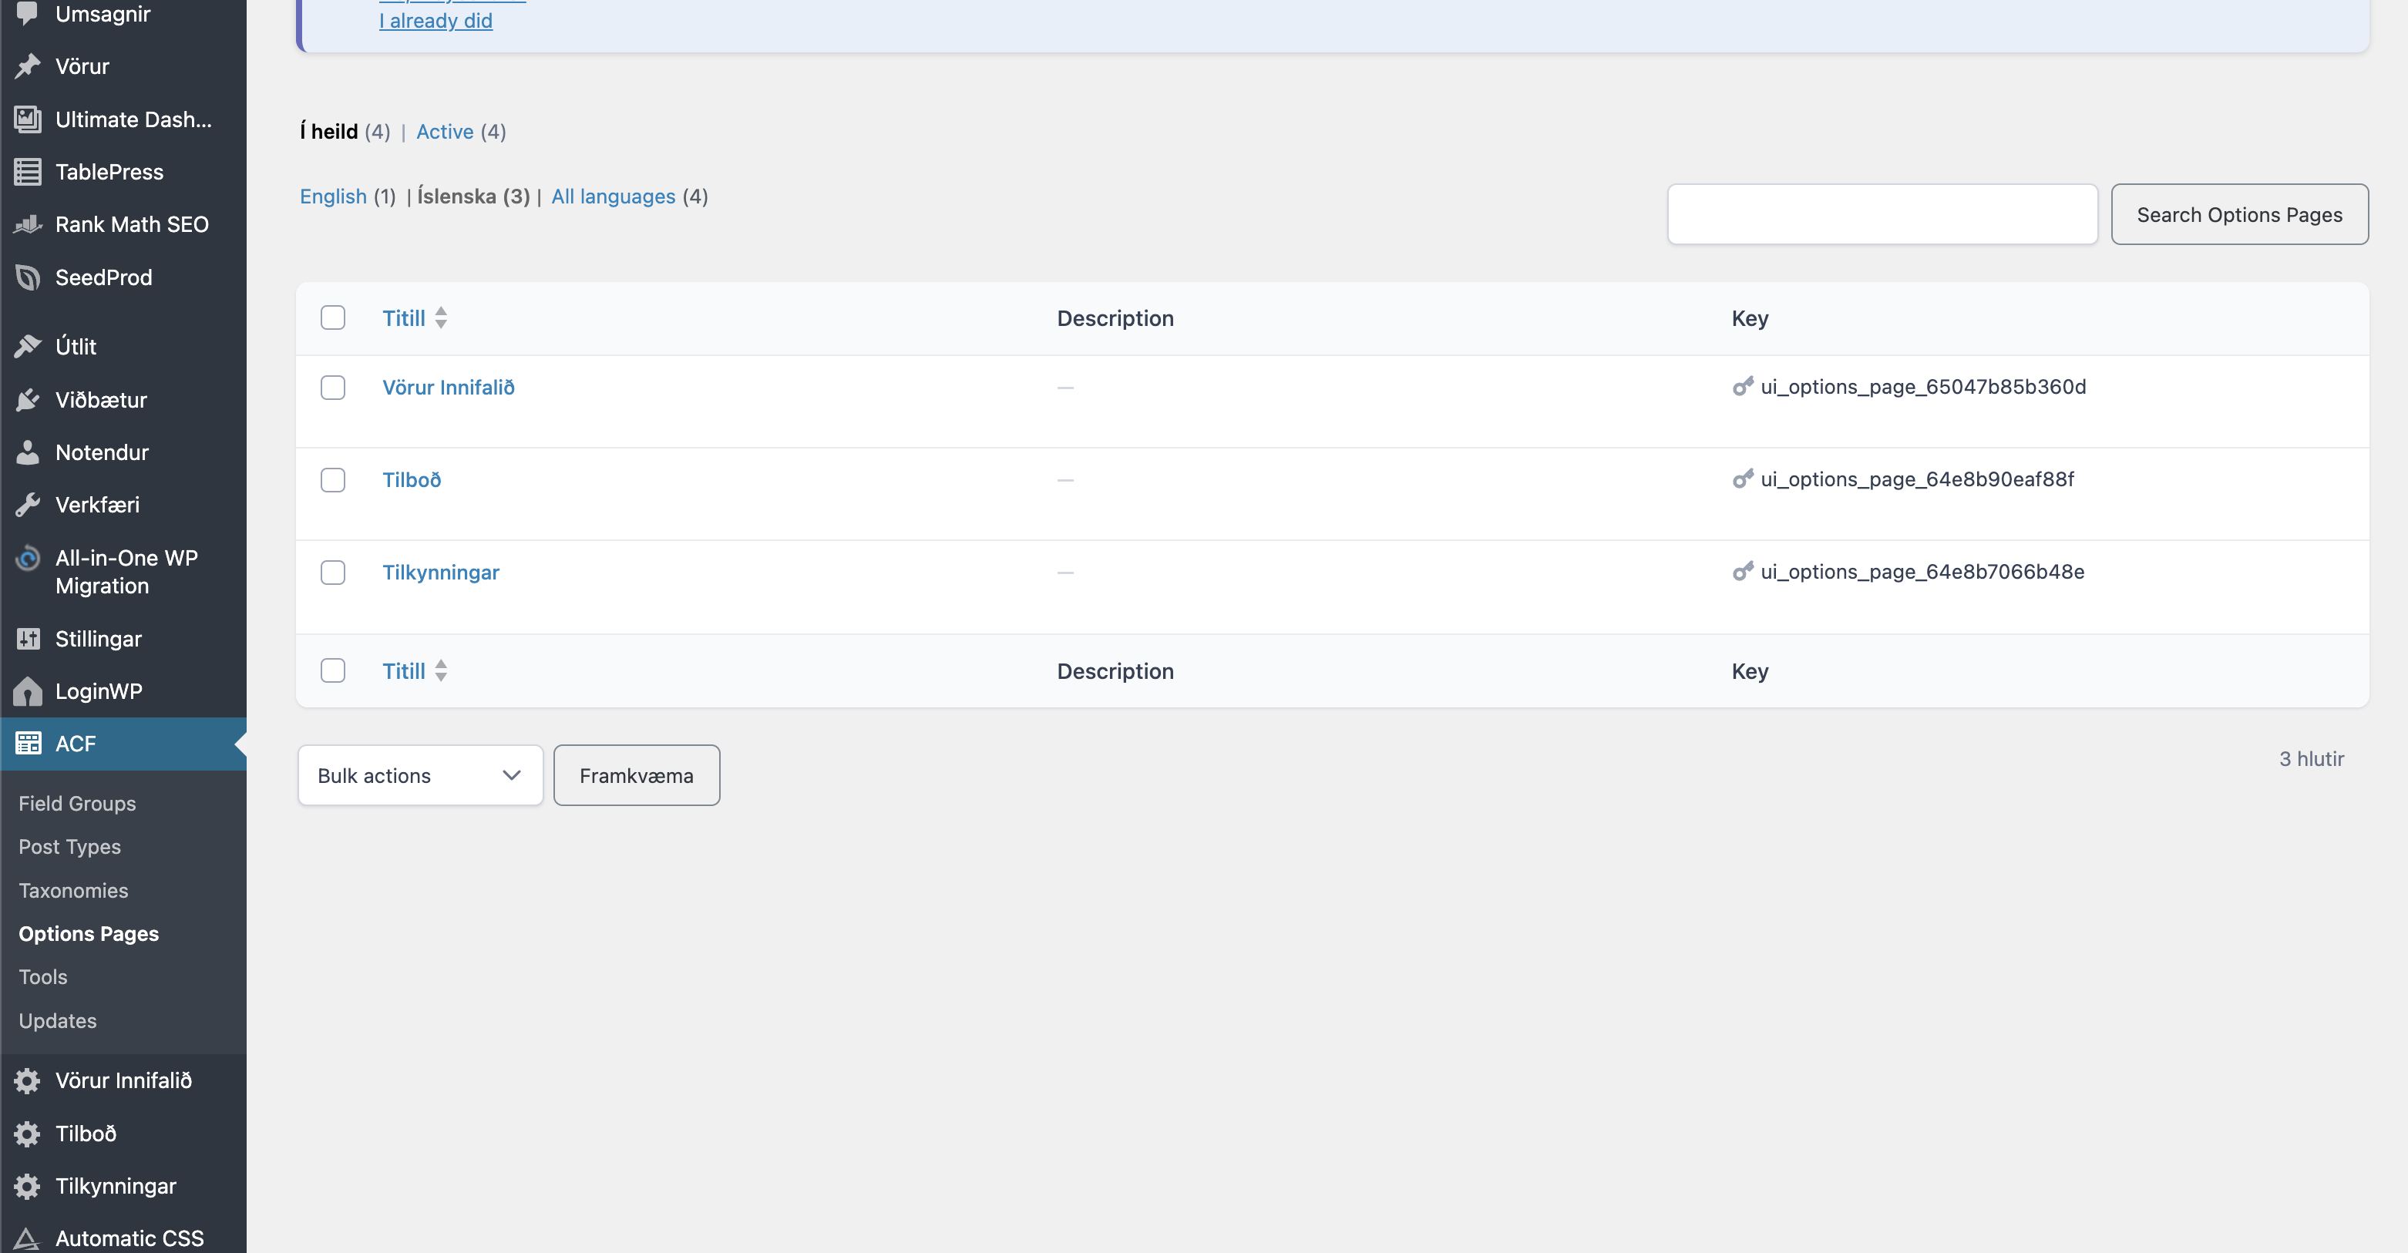Click the All-in-One WP Migration icon
The height and width of the screenshot is (1253, 2408).
pyautogui.click(x=27, y=558)
